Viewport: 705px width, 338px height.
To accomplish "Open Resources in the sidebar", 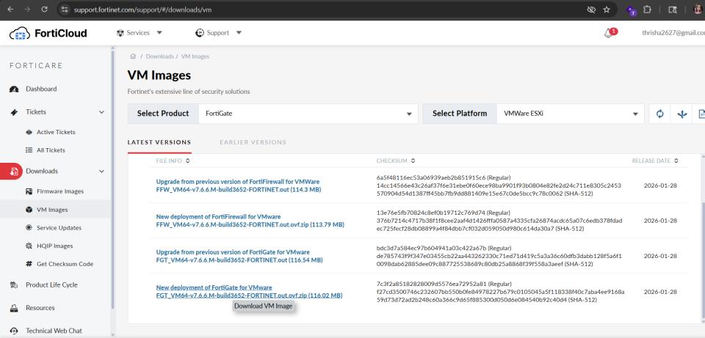I will (40, 308).
